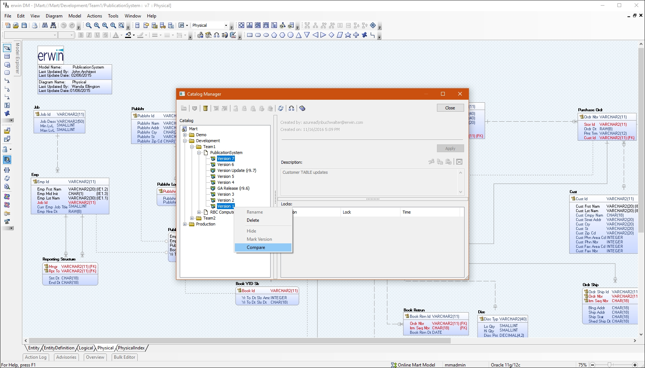Screen dimensions: 645x368
Task: Click the Find binoculars icon
Action: [45, 25]
